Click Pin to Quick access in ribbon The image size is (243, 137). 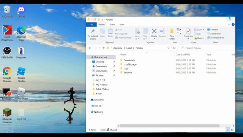[93, 34]
